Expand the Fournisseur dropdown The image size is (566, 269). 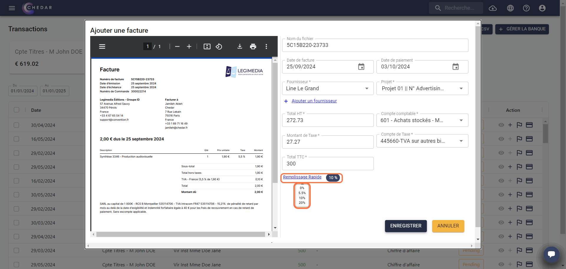367,88
